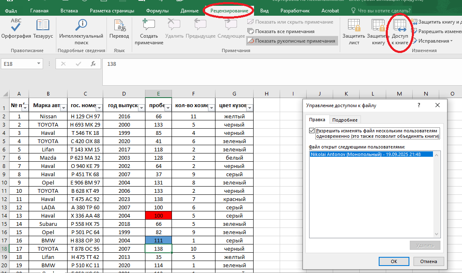Screen dimensions: 462x273
Task: Switch to the Главная tab
Action: pyautogui.click(x=39, y=11)
